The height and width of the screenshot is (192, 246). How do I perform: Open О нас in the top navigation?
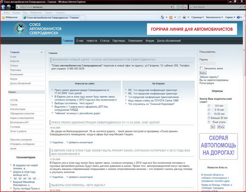(x=80, y=41)
